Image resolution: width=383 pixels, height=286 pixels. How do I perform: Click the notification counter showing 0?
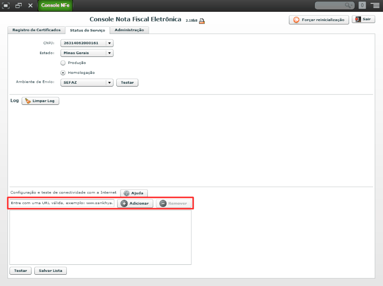(362, 5)
